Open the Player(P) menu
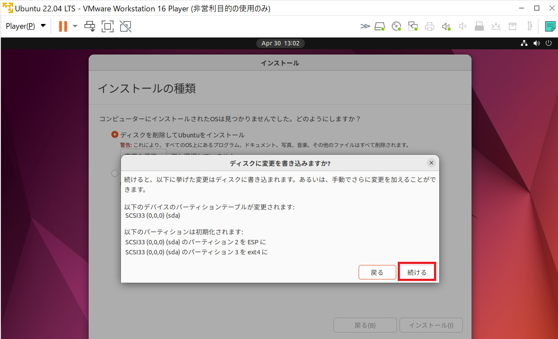 26,26
